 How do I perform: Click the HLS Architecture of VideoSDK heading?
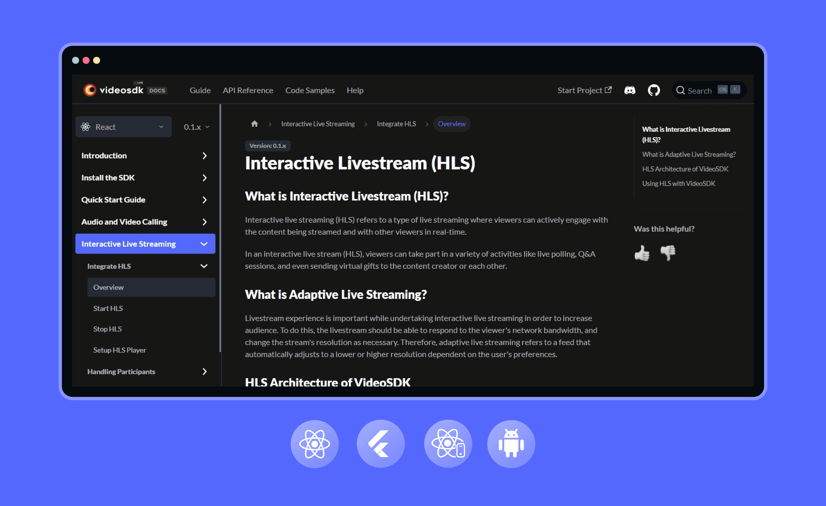327,382
